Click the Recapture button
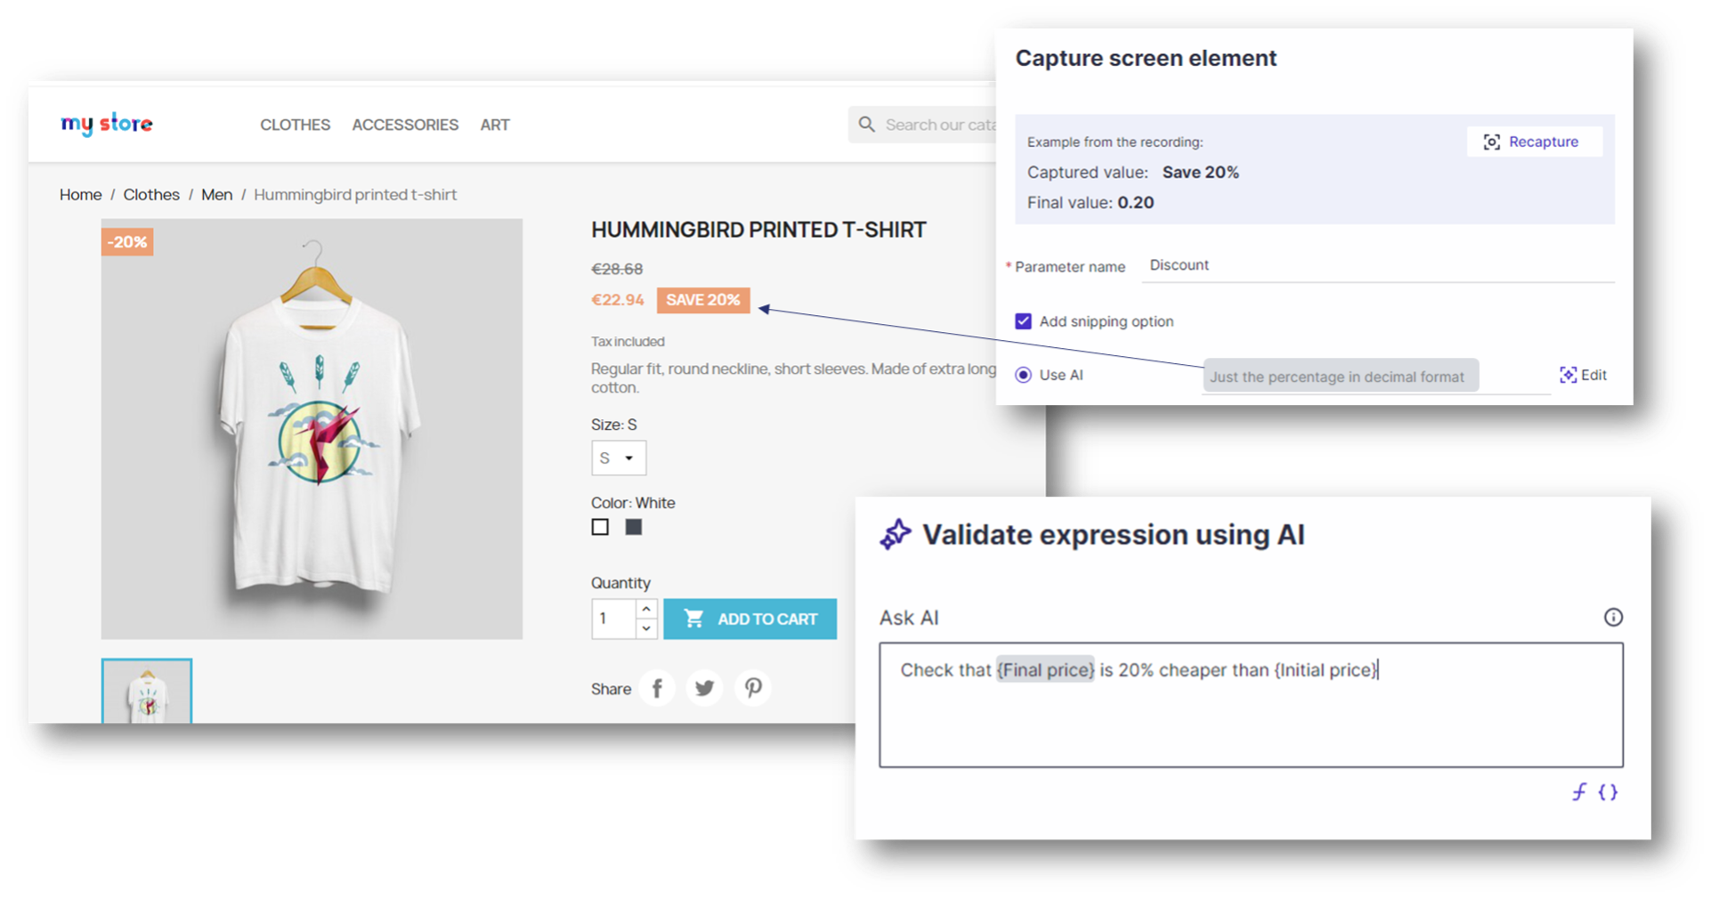1711x899 pixels. coord(1533,142)
